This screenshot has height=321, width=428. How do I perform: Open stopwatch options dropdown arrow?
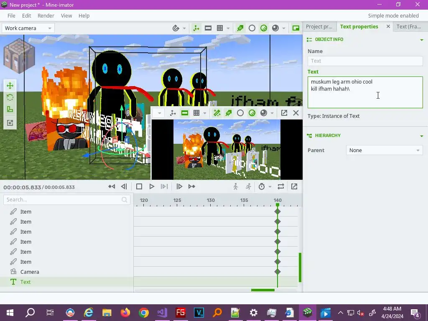point(270,187)
